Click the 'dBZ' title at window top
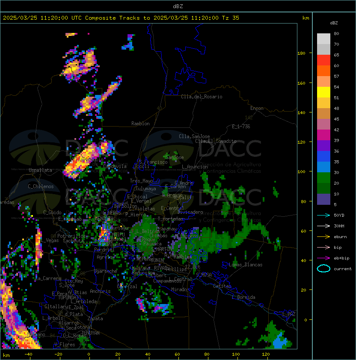The width and height of the screenshot is (356, 360). tap(178, 6)
